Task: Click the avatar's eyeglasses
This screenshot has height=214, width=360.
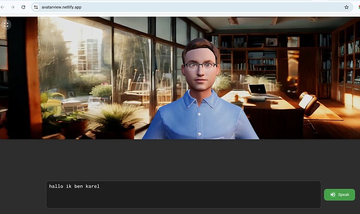Action: coord(200,65)
